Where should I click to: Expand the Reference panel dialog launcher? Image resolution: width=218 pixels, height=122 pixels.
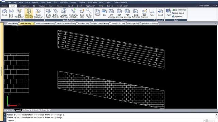point(155,20)
